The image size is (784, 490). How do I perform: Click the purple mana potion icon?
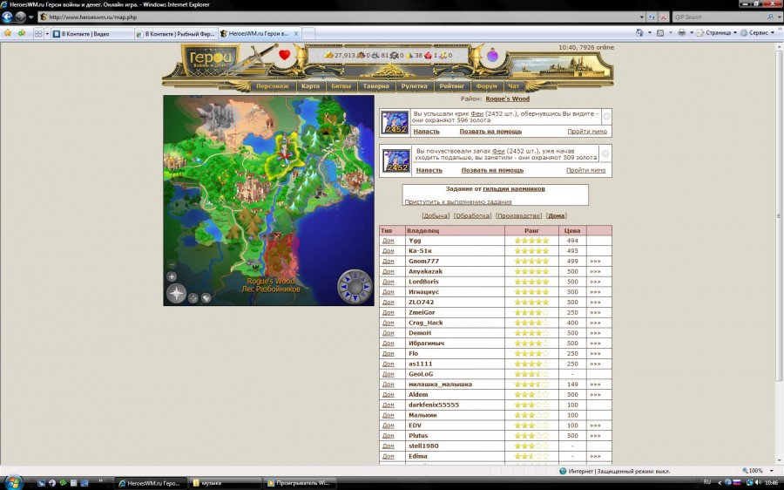pyautogui.click(x=492, y=55)
